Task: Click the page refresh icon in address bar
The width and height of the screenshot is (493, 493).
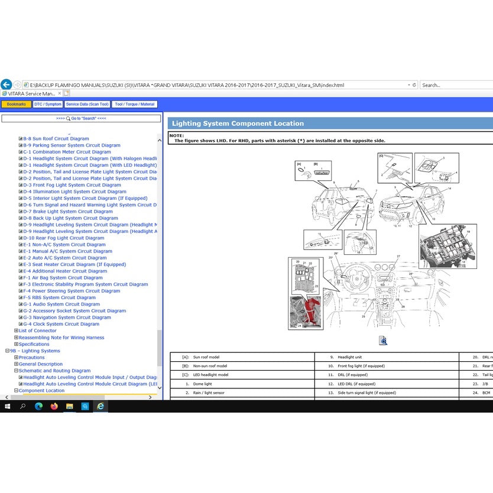Action: 414,85
